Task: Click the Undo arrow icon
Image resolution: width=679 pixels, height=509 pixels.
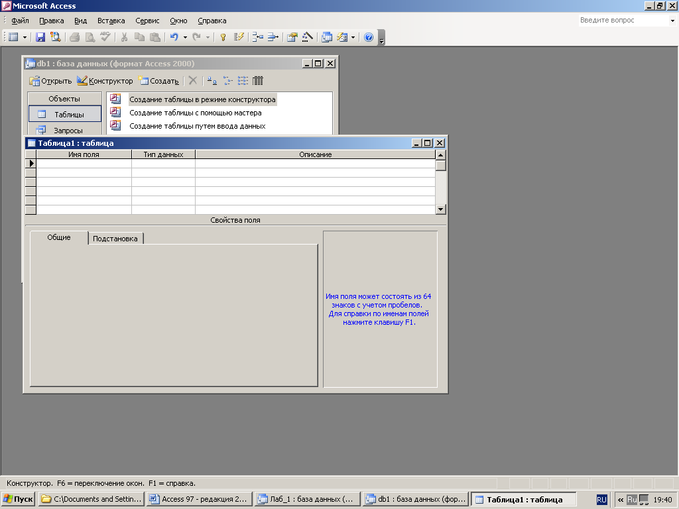Action: point(174,37)
